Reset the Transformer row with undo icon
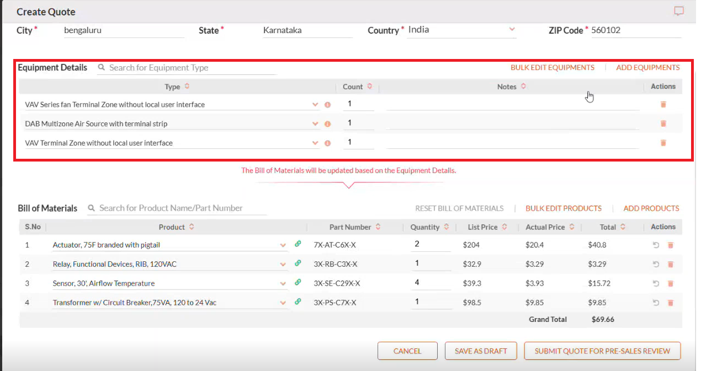The image size is (701, 371). pyautogui.click(x=656, y=303)
